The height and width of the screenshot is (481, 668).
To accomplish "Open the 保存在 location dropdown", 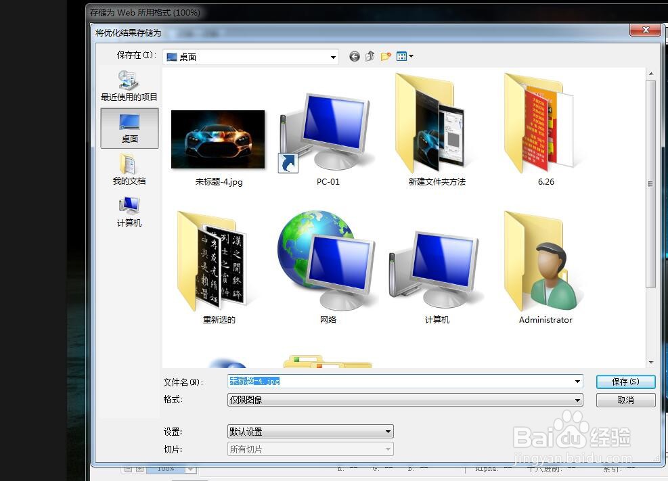I will 333,57.
